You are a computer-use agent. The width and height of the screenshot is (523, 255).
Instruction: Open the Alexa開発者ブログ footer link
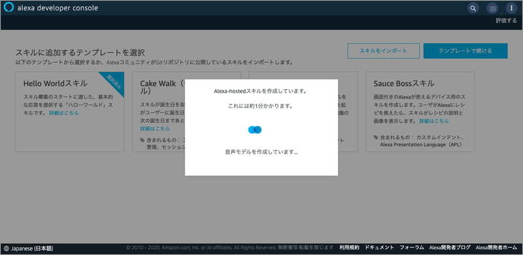pos(450,248)
